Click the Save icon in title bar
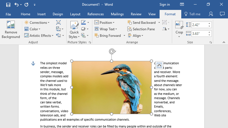 click(x=8, y=5)
